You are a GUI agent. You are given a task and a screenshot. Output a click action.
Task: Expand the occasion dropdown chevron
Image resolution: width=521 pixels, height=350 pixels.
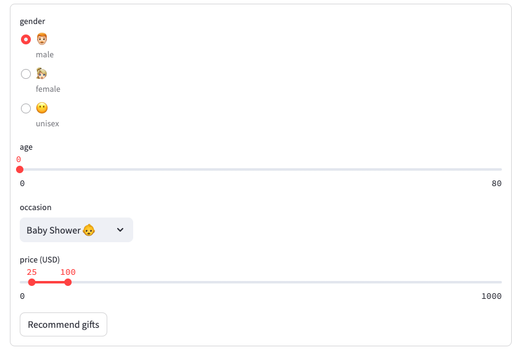120,230
